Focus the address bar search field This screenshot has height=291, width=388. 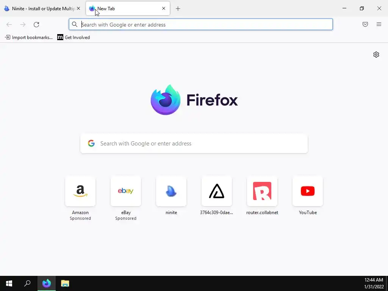click(x=201, y=25)
